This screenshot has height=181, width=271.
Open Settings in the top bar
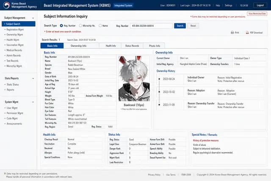coord(229,6)
